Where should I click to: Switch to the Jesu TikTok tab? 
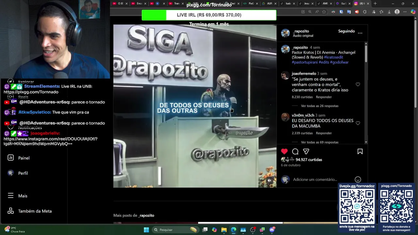[306, 4]
